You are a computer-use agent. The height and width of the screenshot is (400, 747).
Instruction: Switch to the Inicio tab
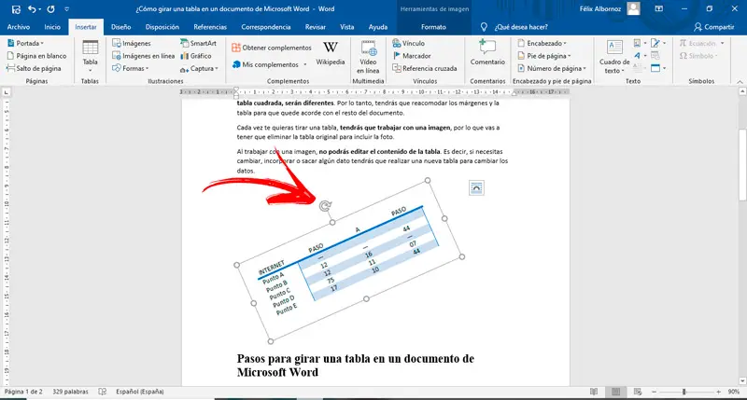pos(52,27)
